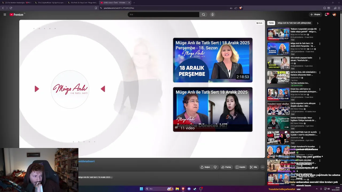Image resolution: width=342 pixels, height=192 pixels.
Task: Open Gençleri 'ezen' okullar BBC thumbnail
Action: click(278, 108)
